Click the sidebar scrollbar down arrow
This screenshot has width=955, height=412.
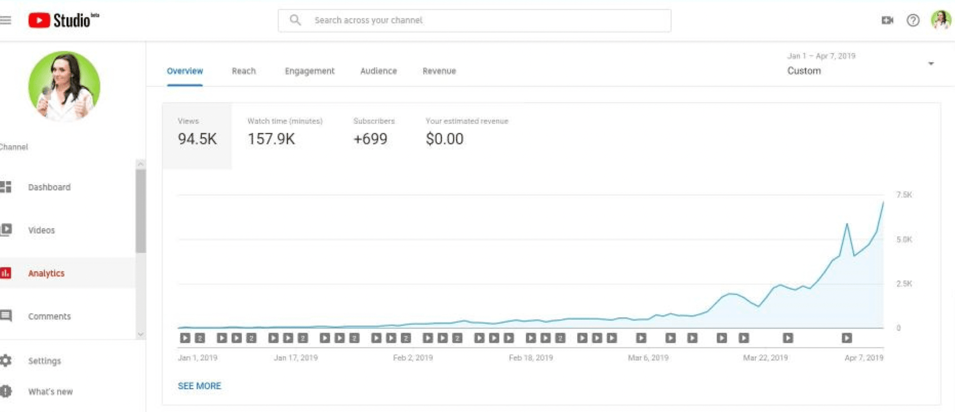coord(141,334)
